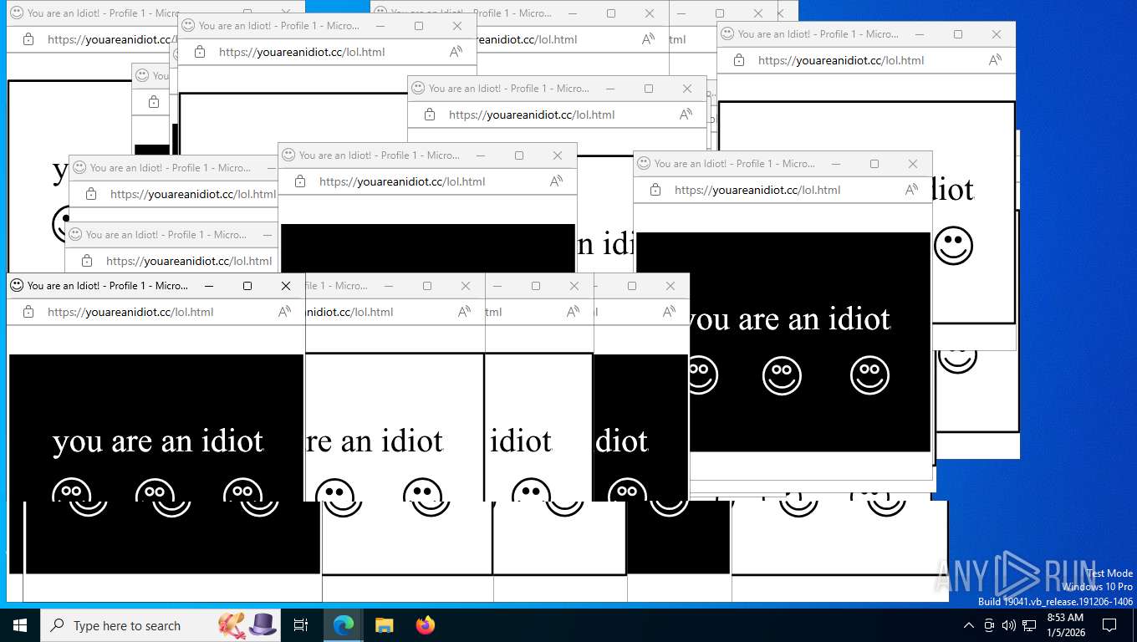Click Read aloud icon in the active front-left window
Image resolution: width=1137 pixels, height=642 pixels.
pyautogui.click(x=285, y=312)
